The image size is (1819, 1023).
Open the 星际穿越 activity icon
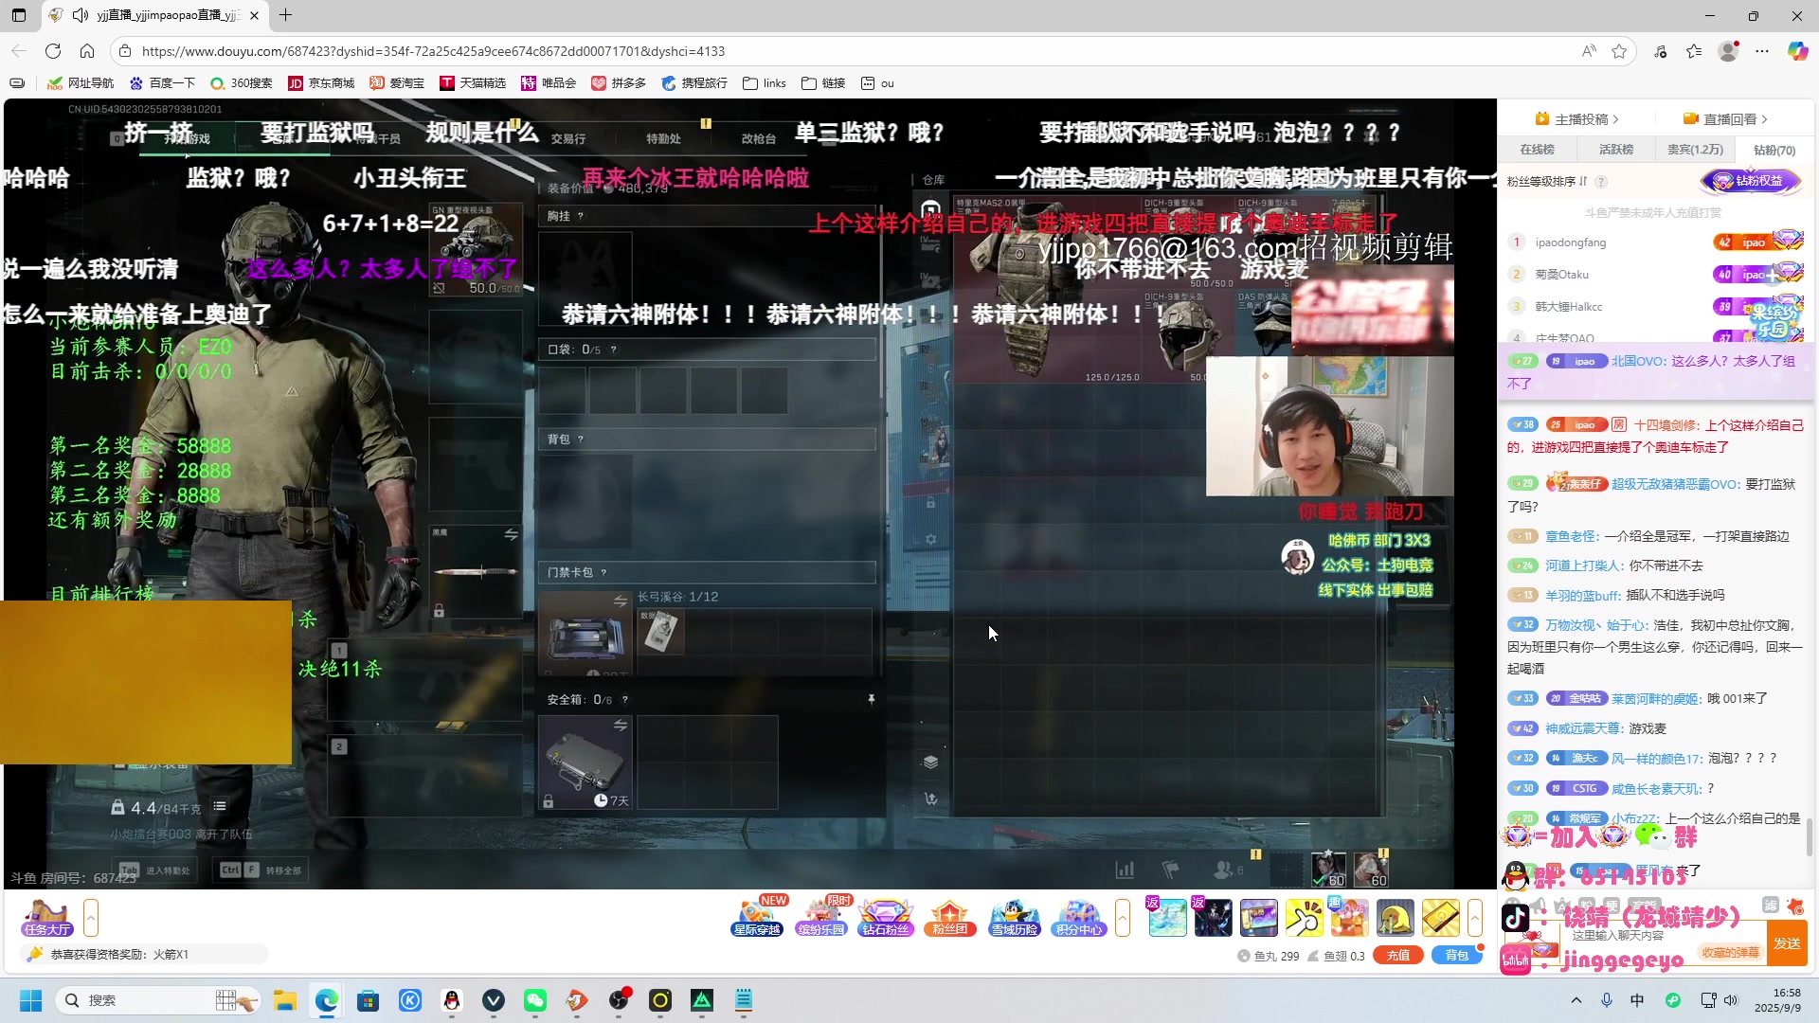[757, 917]
